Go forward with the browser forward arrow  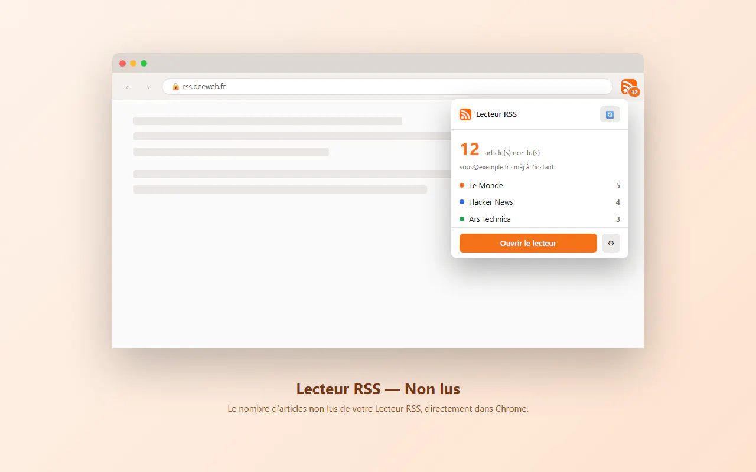coord(148,87)
